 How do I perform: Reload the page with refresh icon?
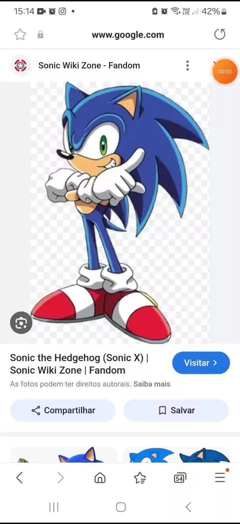click(219, 34)
